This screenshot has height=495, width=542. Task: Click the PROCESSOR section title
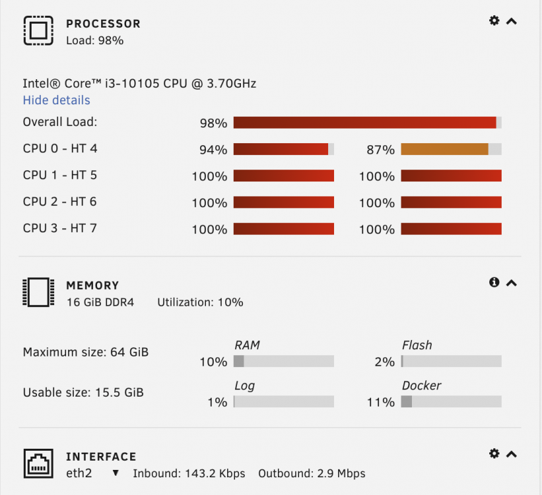point(104,24)
